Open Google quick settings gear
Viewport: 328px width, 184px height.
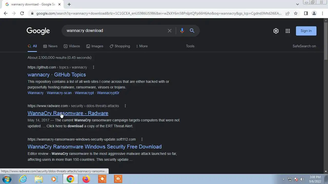pyautogui.click(x=276, y=31)
